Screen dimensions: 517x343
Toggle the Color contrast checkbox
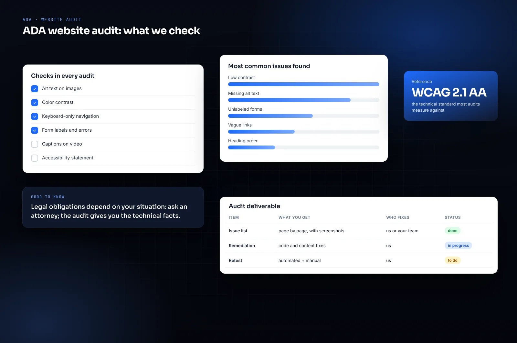point(35,103)
